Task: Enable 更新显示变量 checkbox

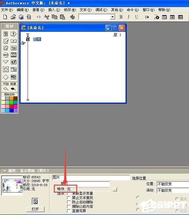Action: [x=69, y=193]
